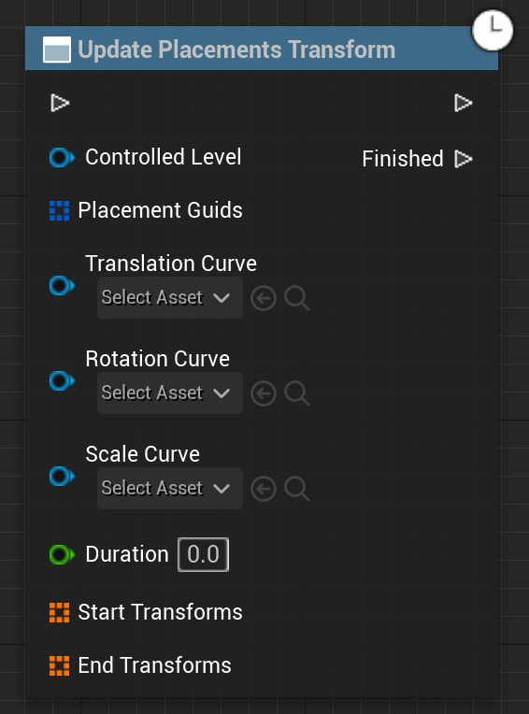The width and height of the screenshot is (529, 714).
Task: Click the Scale Curve object pin
Action: 62,477
